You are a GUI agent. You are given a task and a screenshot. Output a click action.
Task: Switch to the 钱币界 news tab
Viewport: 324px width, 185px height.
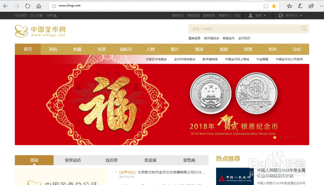[111, 160]
